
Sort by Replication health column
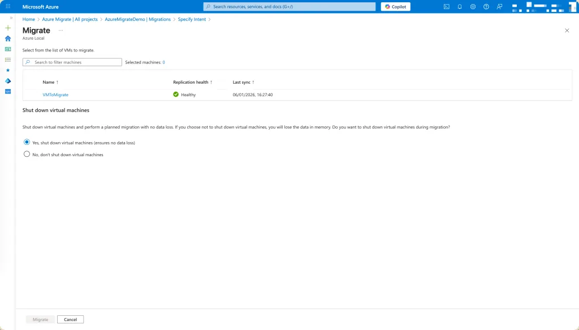click(x=192, y=82)
